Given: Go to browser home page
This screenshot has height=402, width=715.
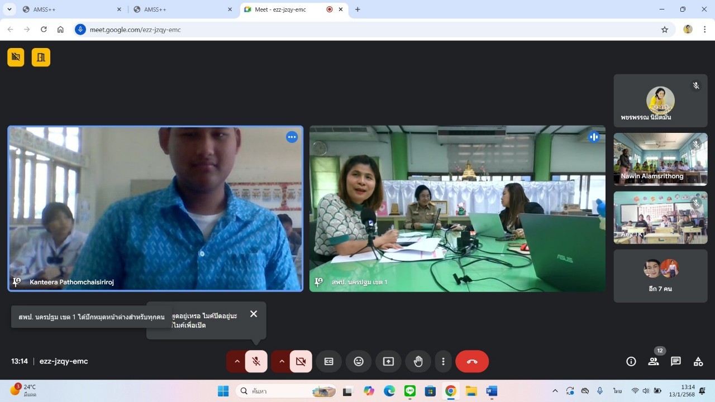Looking at the screenshot, I should 60,30.
